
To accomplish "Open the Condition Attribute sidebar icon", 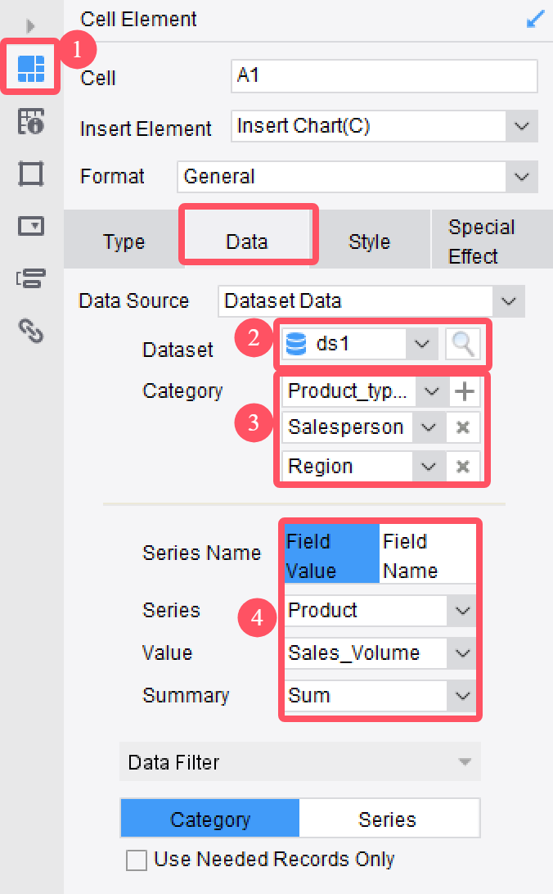I will 31,278.
